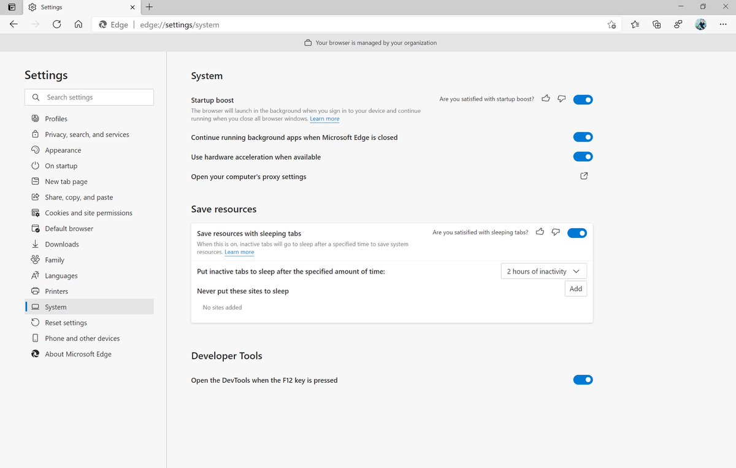Give thumbs up for startup boost
This screenshot has width=736, height=468.
(545, 99)
